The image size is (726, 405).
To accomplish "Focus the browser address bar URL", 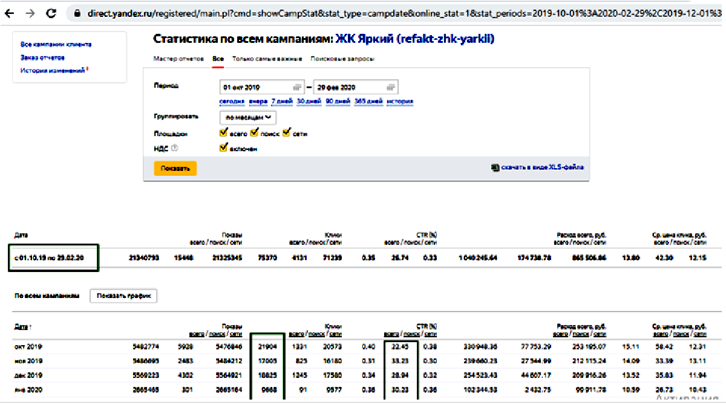I will click(x=404, y=12).
